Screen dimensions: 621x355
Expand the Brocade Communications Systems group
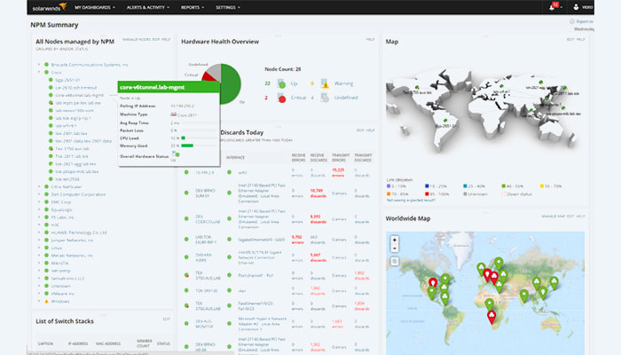coord(39,65)
